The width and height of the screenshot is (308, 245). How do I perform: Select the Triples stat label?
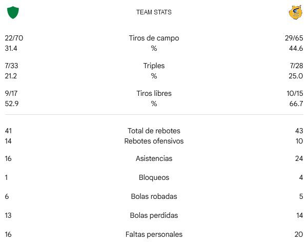tap(154, 66)
